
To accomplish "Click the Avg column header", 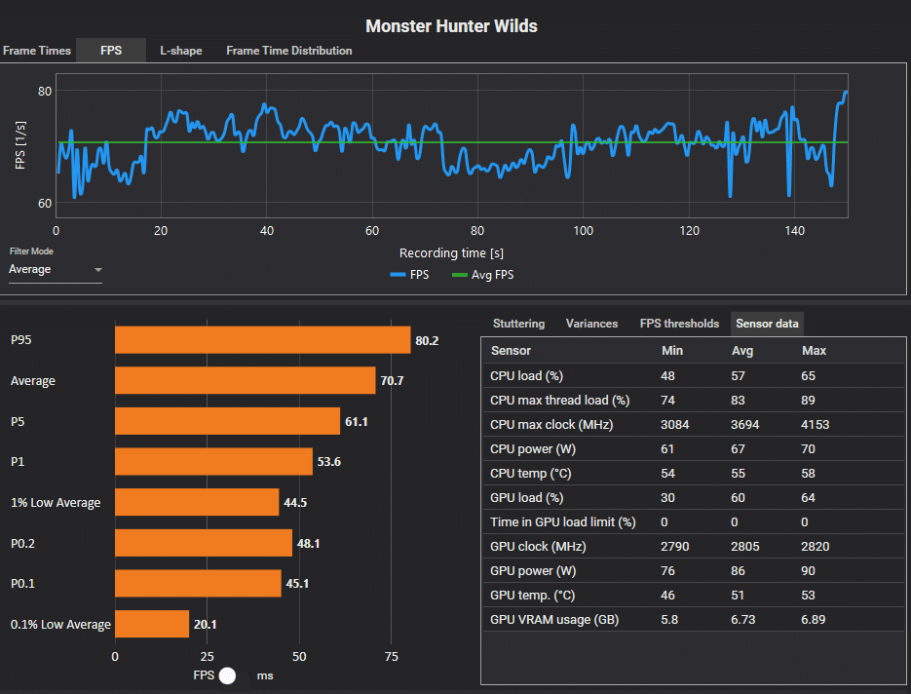I will coord(741,351).
